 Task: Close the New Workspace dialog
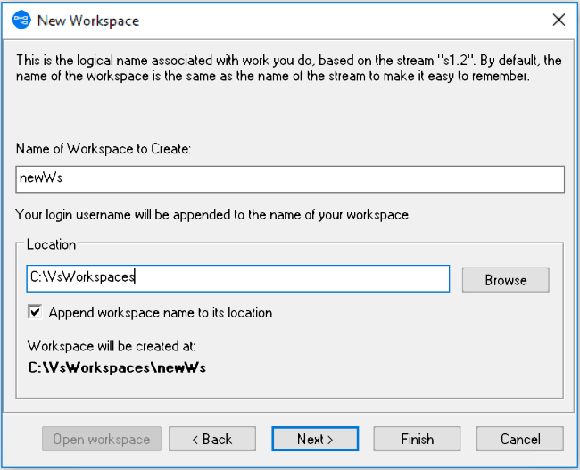coord(559,20)
